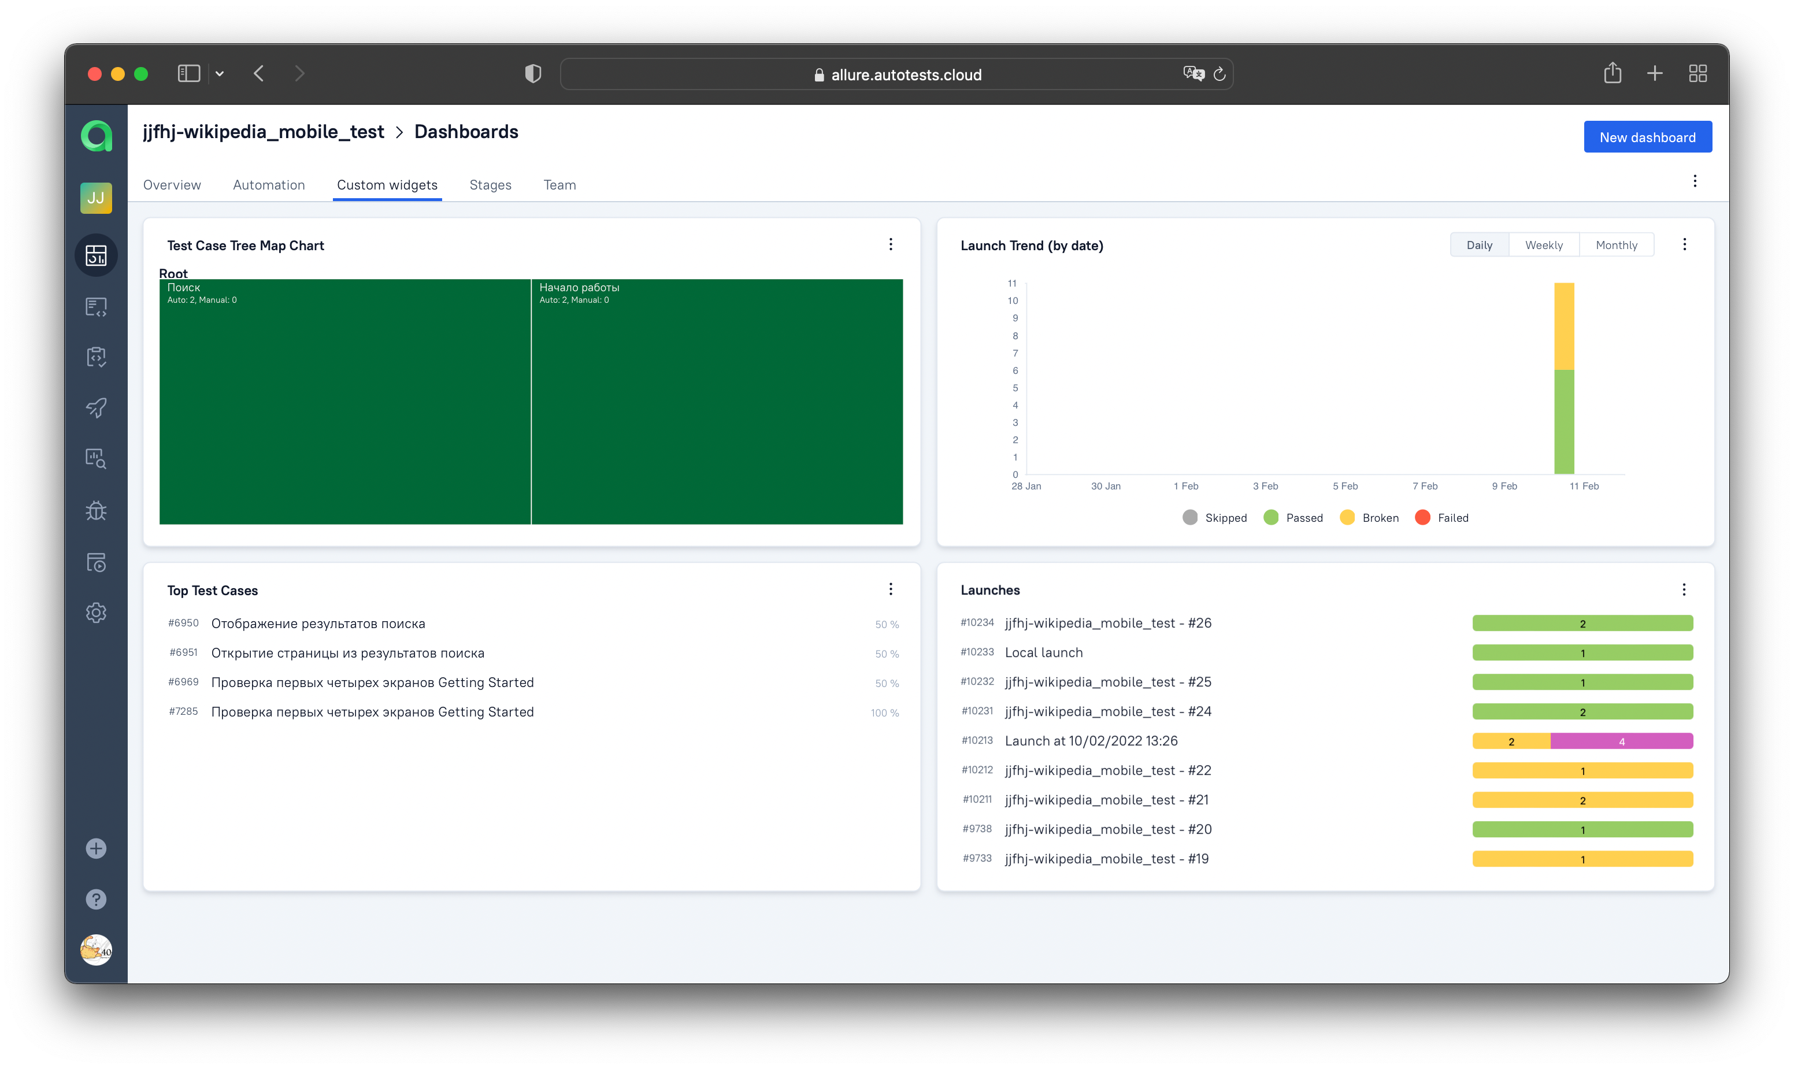This screenshot has width=1794, height=1069.
Task: Click the New dashboard button
Action: (x=1647, y=137)
